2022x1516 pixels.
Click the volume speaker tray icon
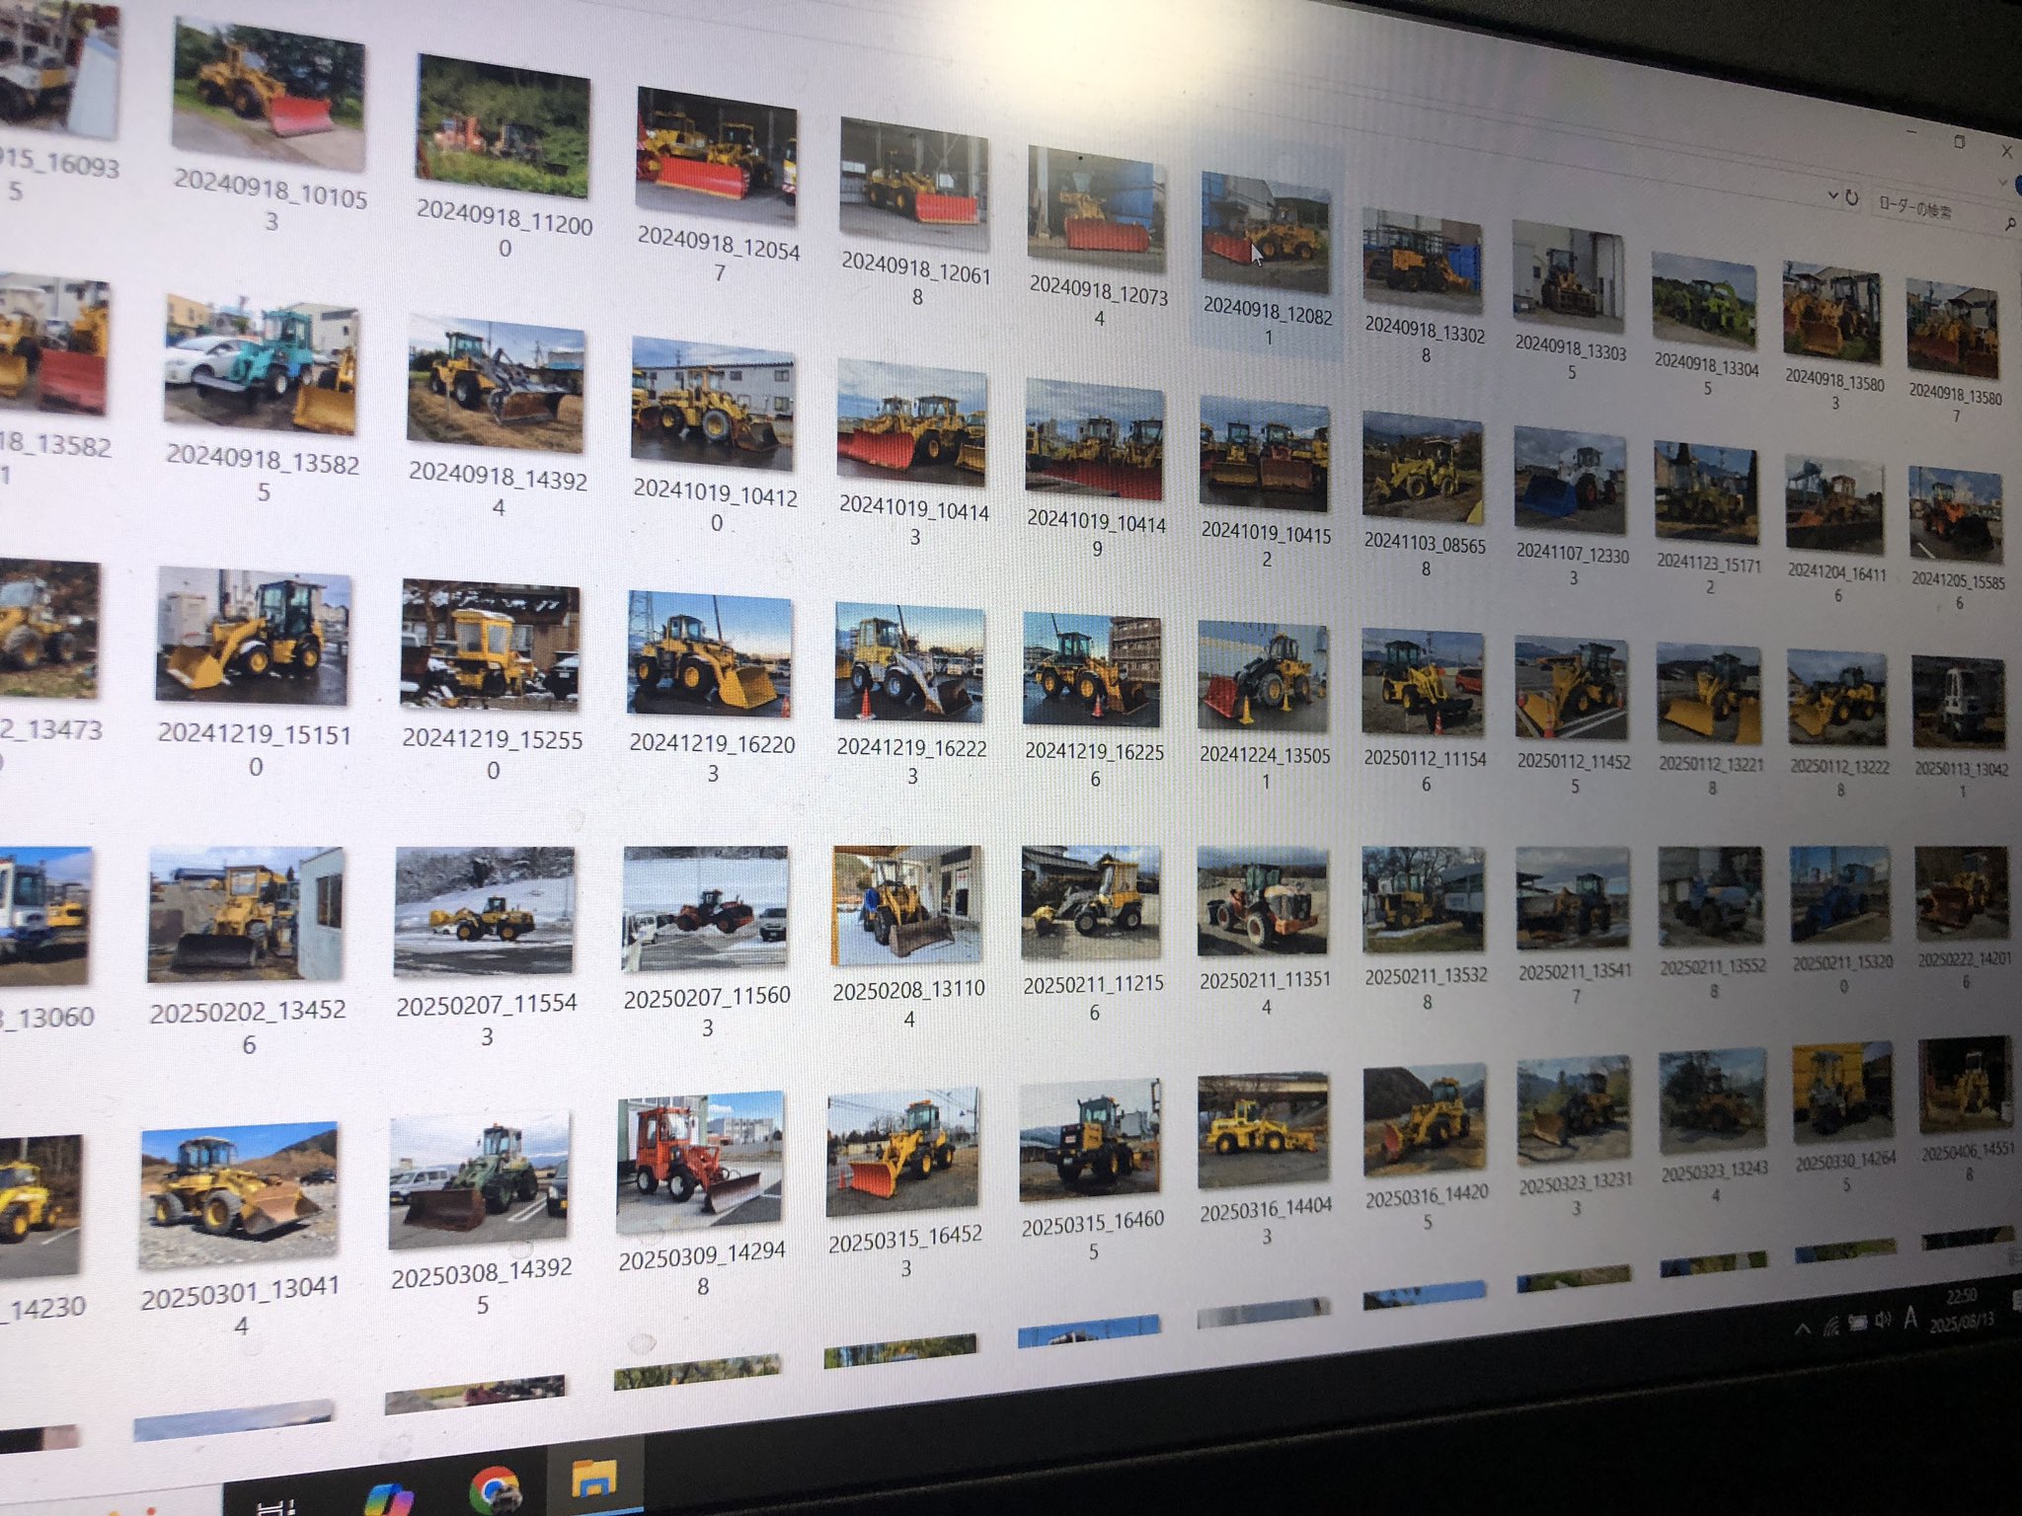[1883, 1321]
